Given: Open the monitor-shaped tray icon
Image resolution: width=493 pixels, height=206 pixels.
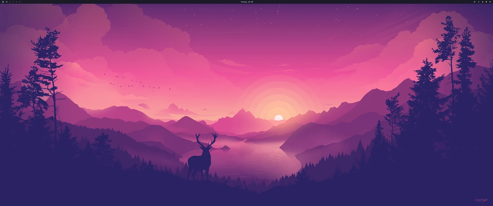Looking at the screenshot, I should click(x=483, y=2).
